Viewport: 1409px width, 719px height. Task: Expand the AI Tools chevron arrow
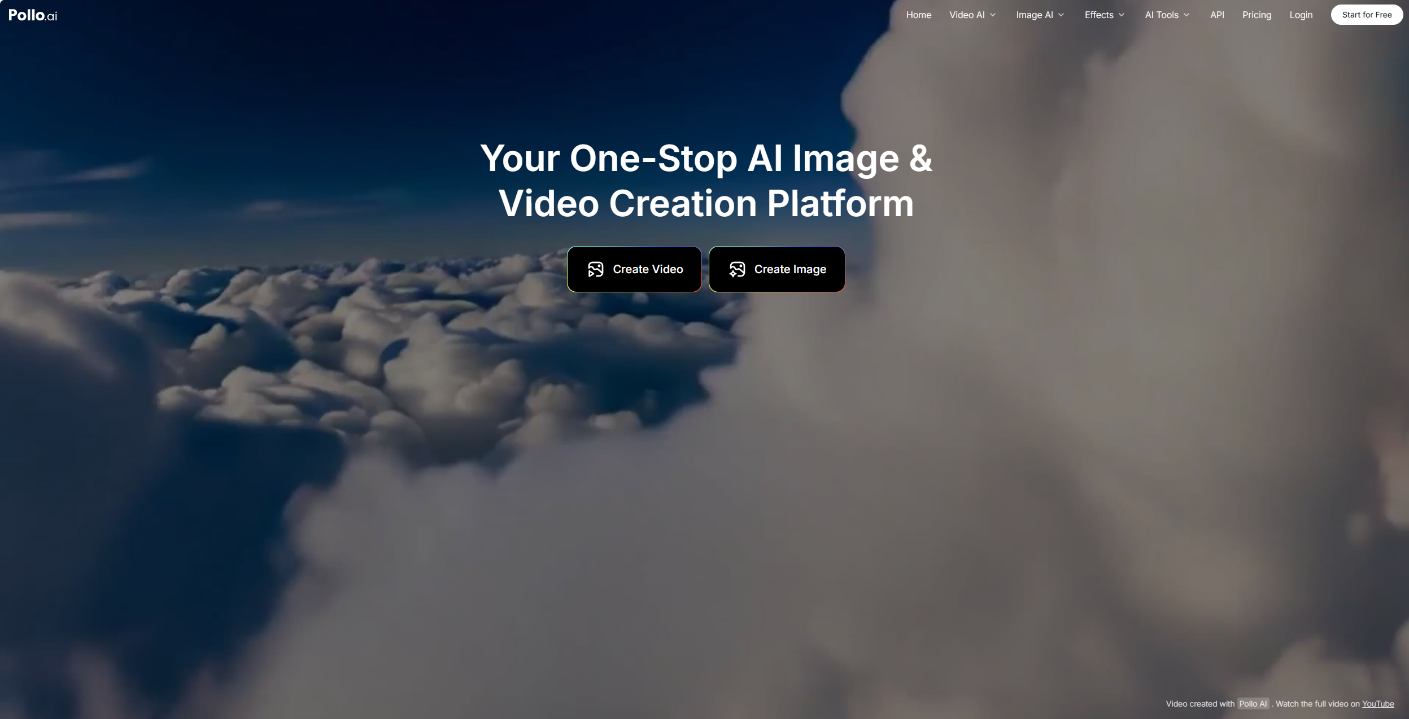pyautogui.click(x=1186, y=15)
